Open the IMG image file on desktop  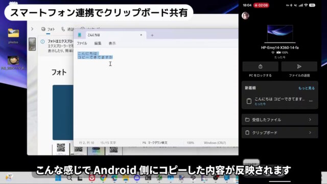pos(13,62)
